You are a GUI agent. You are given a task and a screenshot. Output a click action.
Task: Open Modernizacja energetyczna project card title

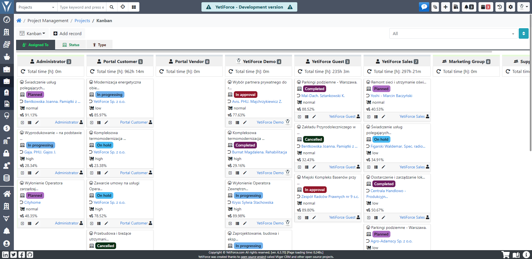click(115, 85)
